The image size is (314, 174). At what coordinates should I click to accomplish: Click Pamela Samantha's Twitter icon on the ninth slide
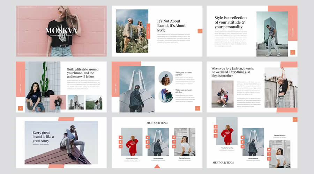click(x=269, y=150)
